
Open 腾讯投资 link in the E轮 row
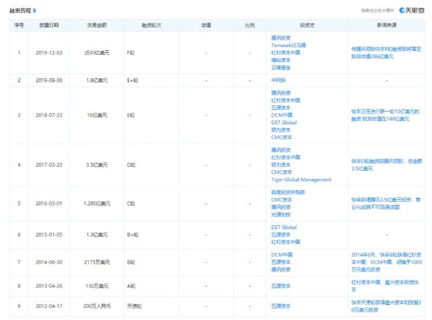(x=280, y=93)
